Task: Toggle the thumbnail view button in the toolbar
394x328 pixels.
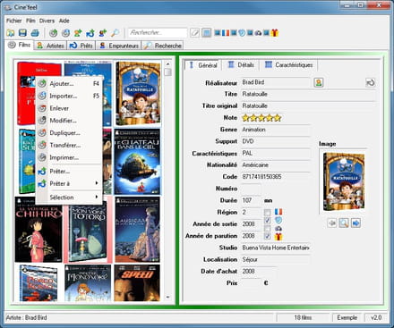Action: (207, 33)
